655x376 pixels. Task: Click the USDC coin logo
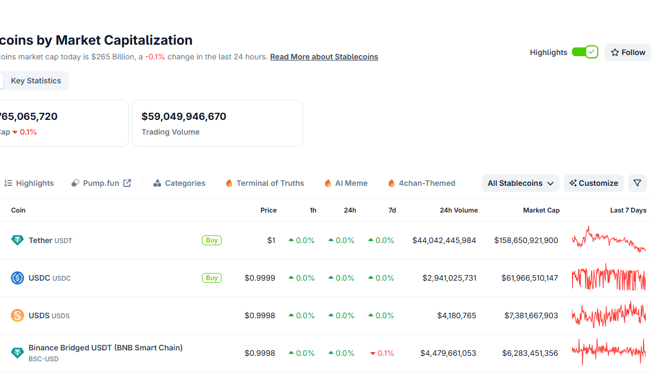pos(17,278)
